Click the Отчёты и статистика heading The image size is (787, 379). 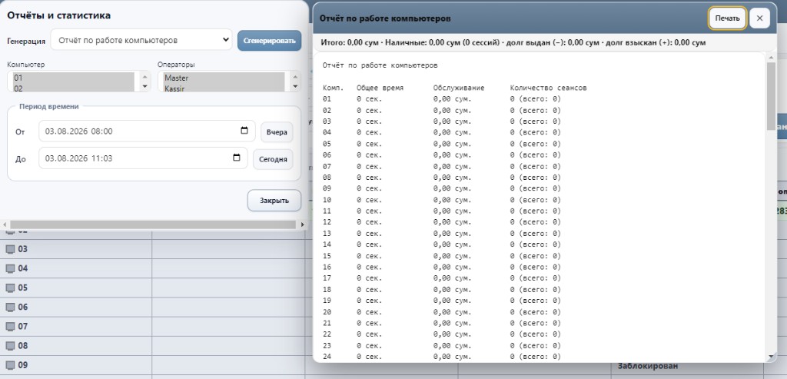[58, 15]
